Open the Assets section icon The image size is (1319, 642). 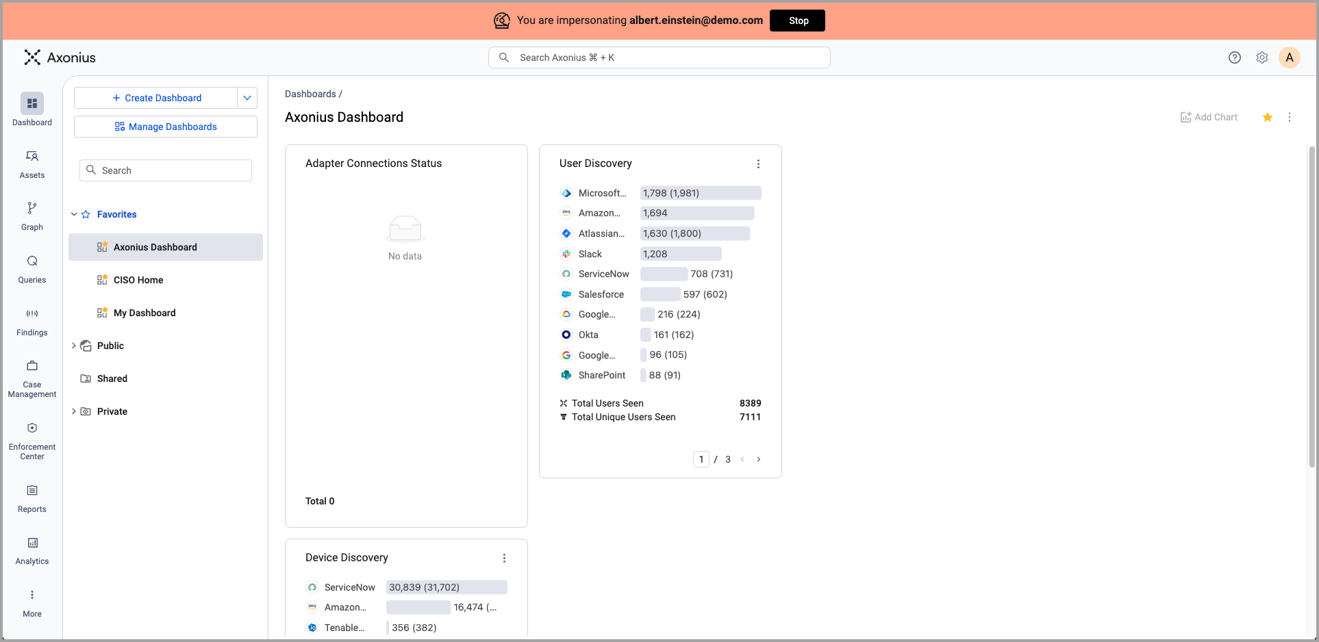[32, 156]
